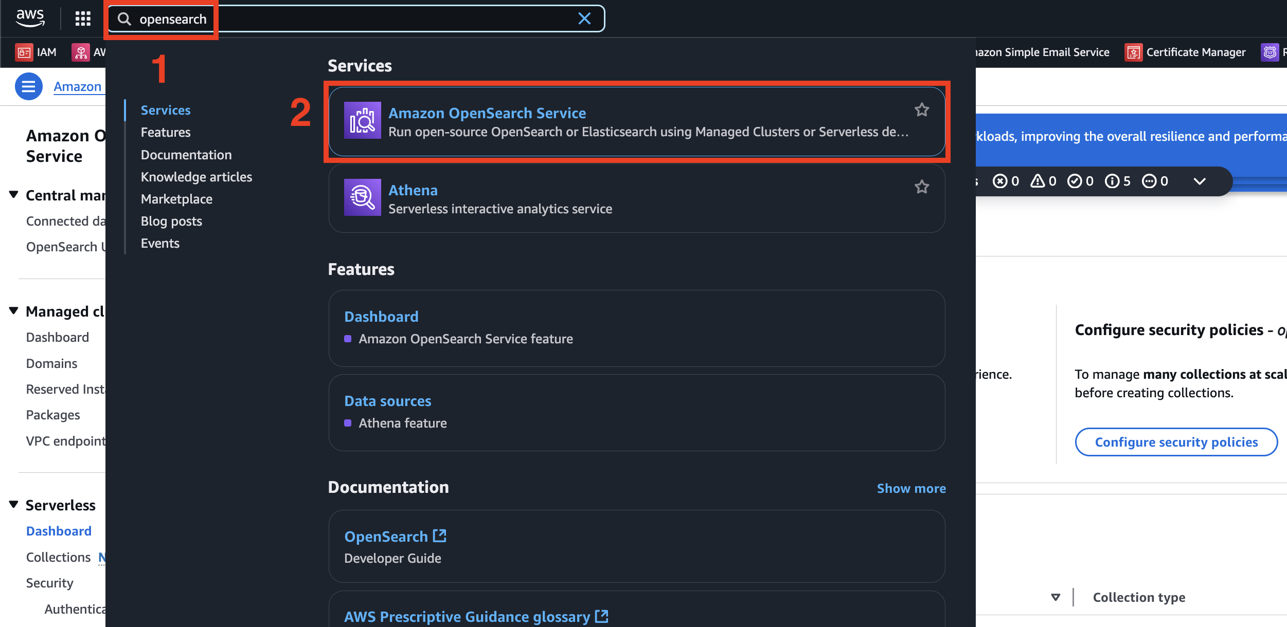Screen dimensions: 1287x627
Task: Click inside the opensearch search field
Action: (356, 19)
